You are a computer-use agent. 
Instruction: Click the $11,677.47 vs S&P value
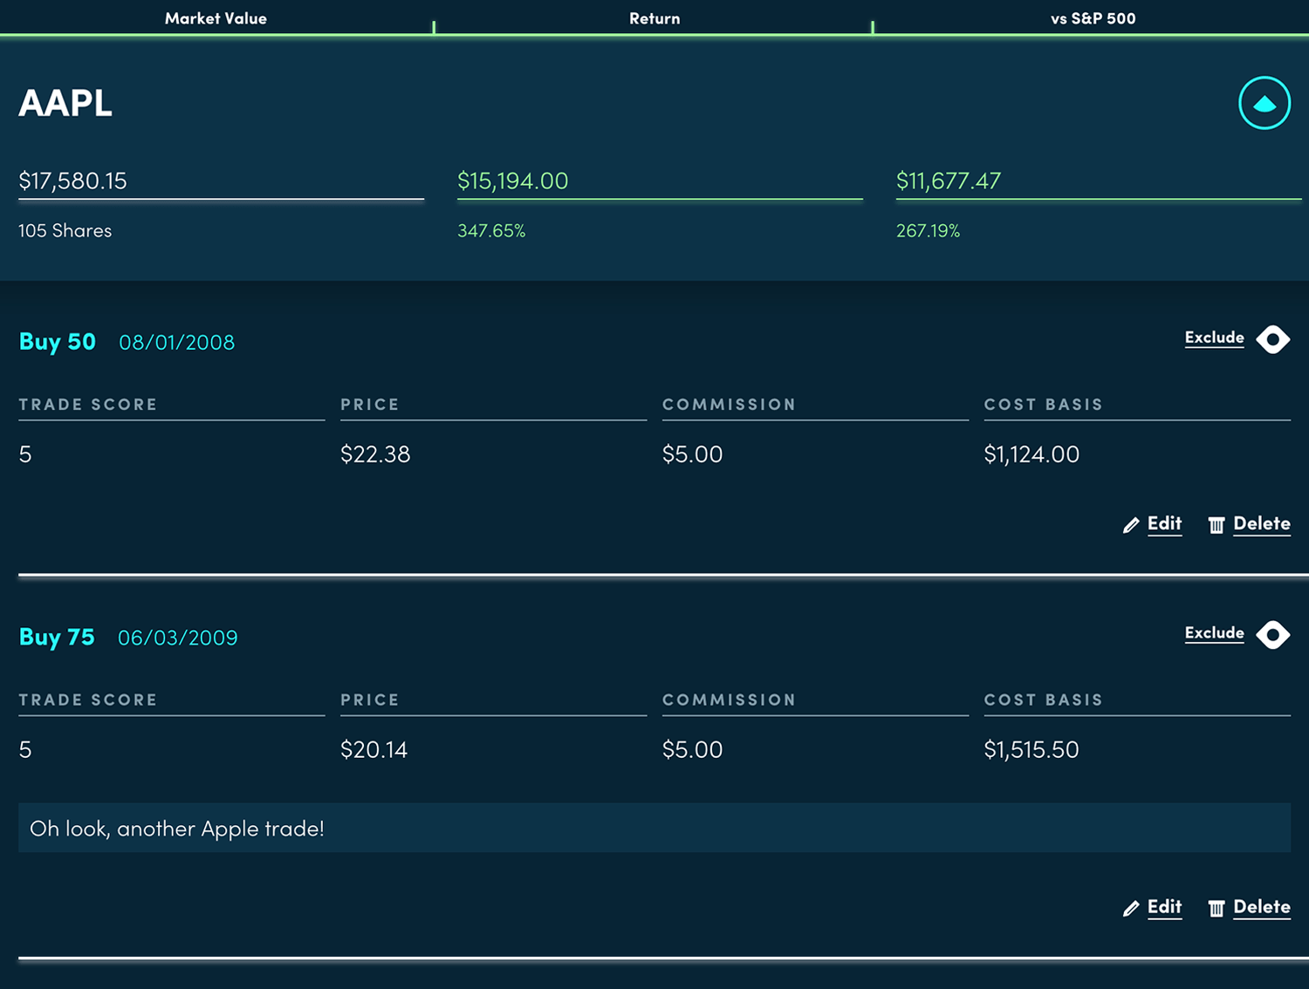point(949,181)
